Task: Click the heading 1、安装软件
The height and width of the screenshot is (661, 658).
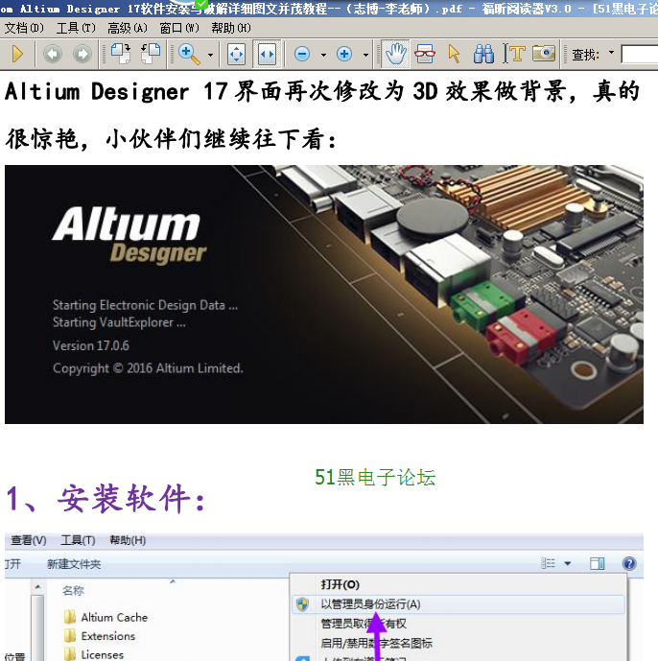Action: (106, 499)
